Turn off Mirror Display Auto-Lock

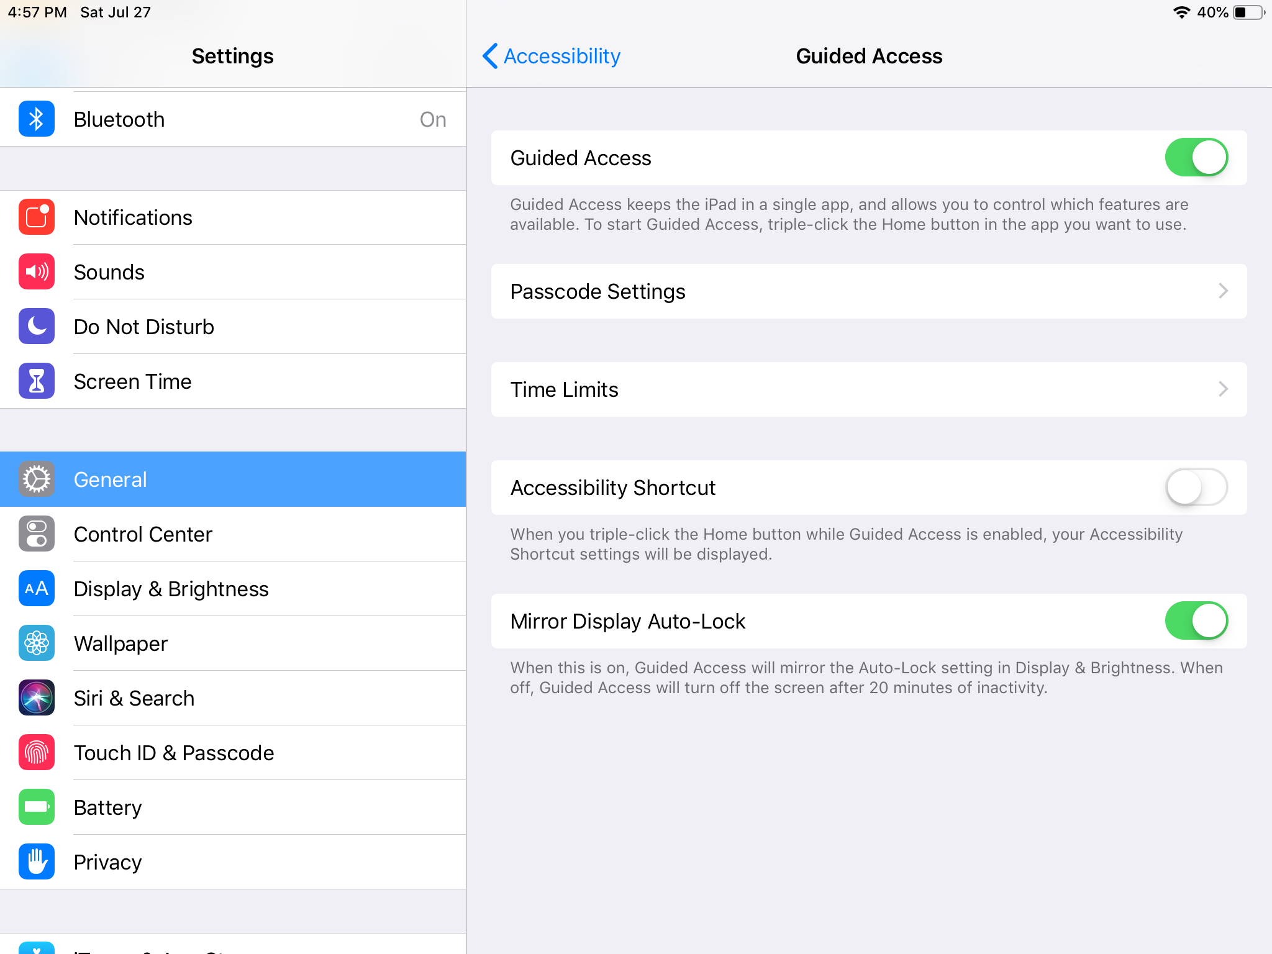click(x=1196, y=621)
